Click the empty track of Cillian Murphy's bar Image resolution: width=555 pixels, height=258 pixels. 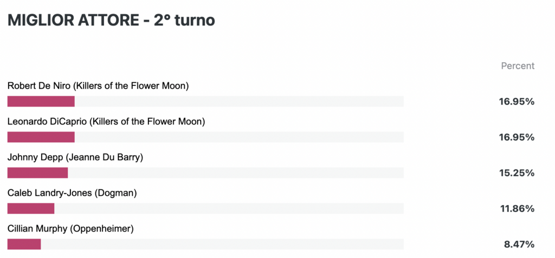[222, 244]
